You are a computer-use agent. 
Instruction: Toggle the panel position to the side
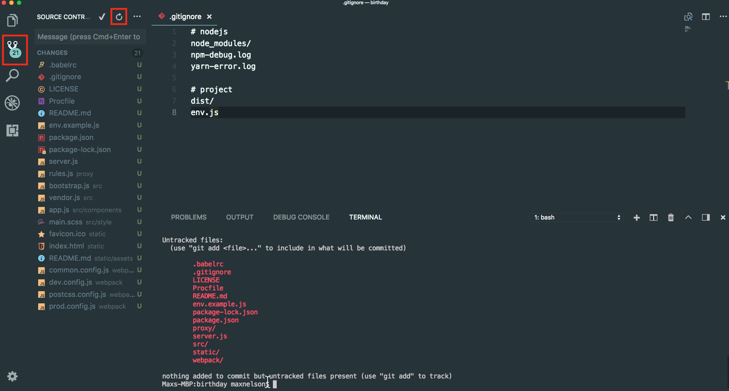pyautogui.click(x=706, y=218)
